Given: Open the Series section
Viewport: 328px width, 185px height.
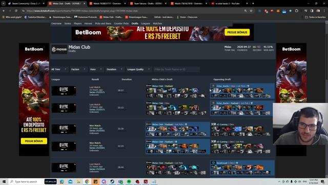Looking at the screenshot, I should tap(68, 24).
